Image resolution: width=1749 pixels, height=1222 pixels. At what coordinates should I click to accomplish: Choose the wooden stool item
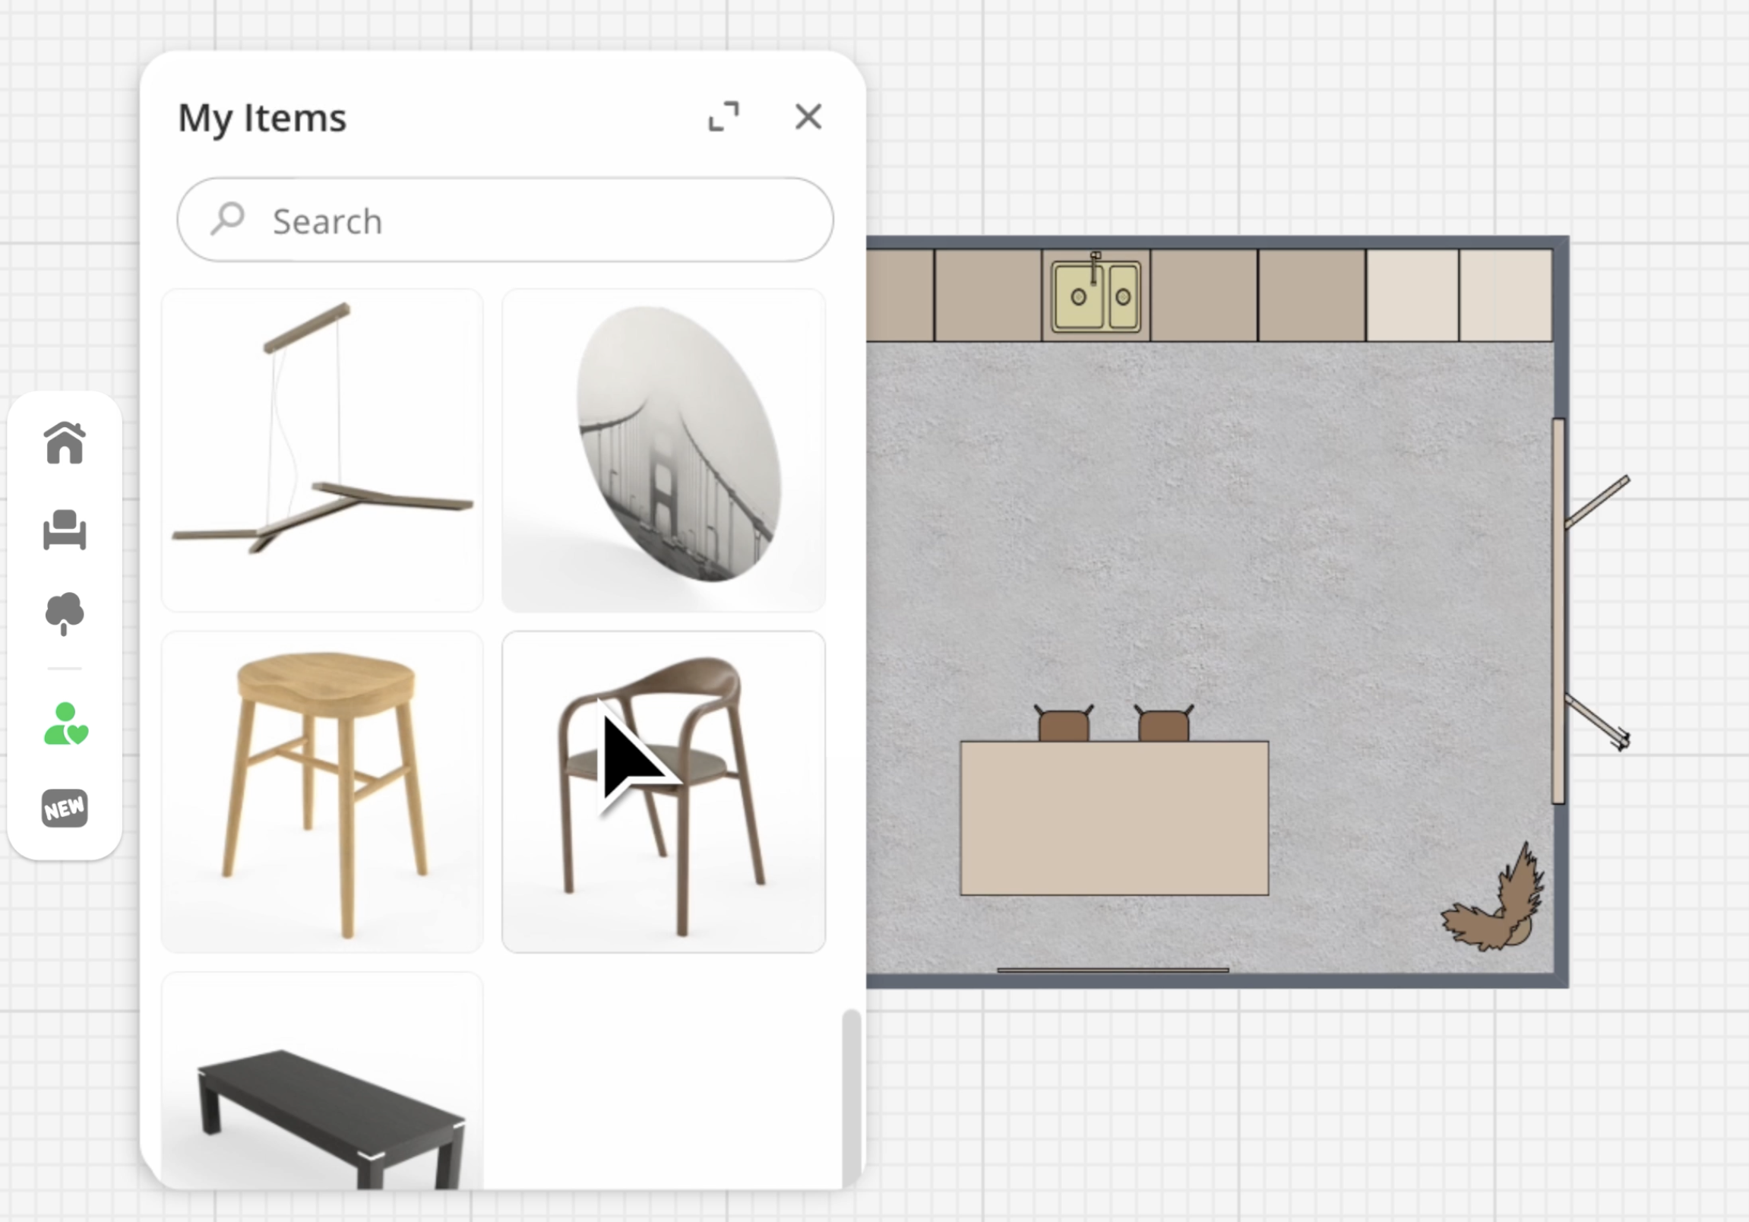tap(322, 793)
